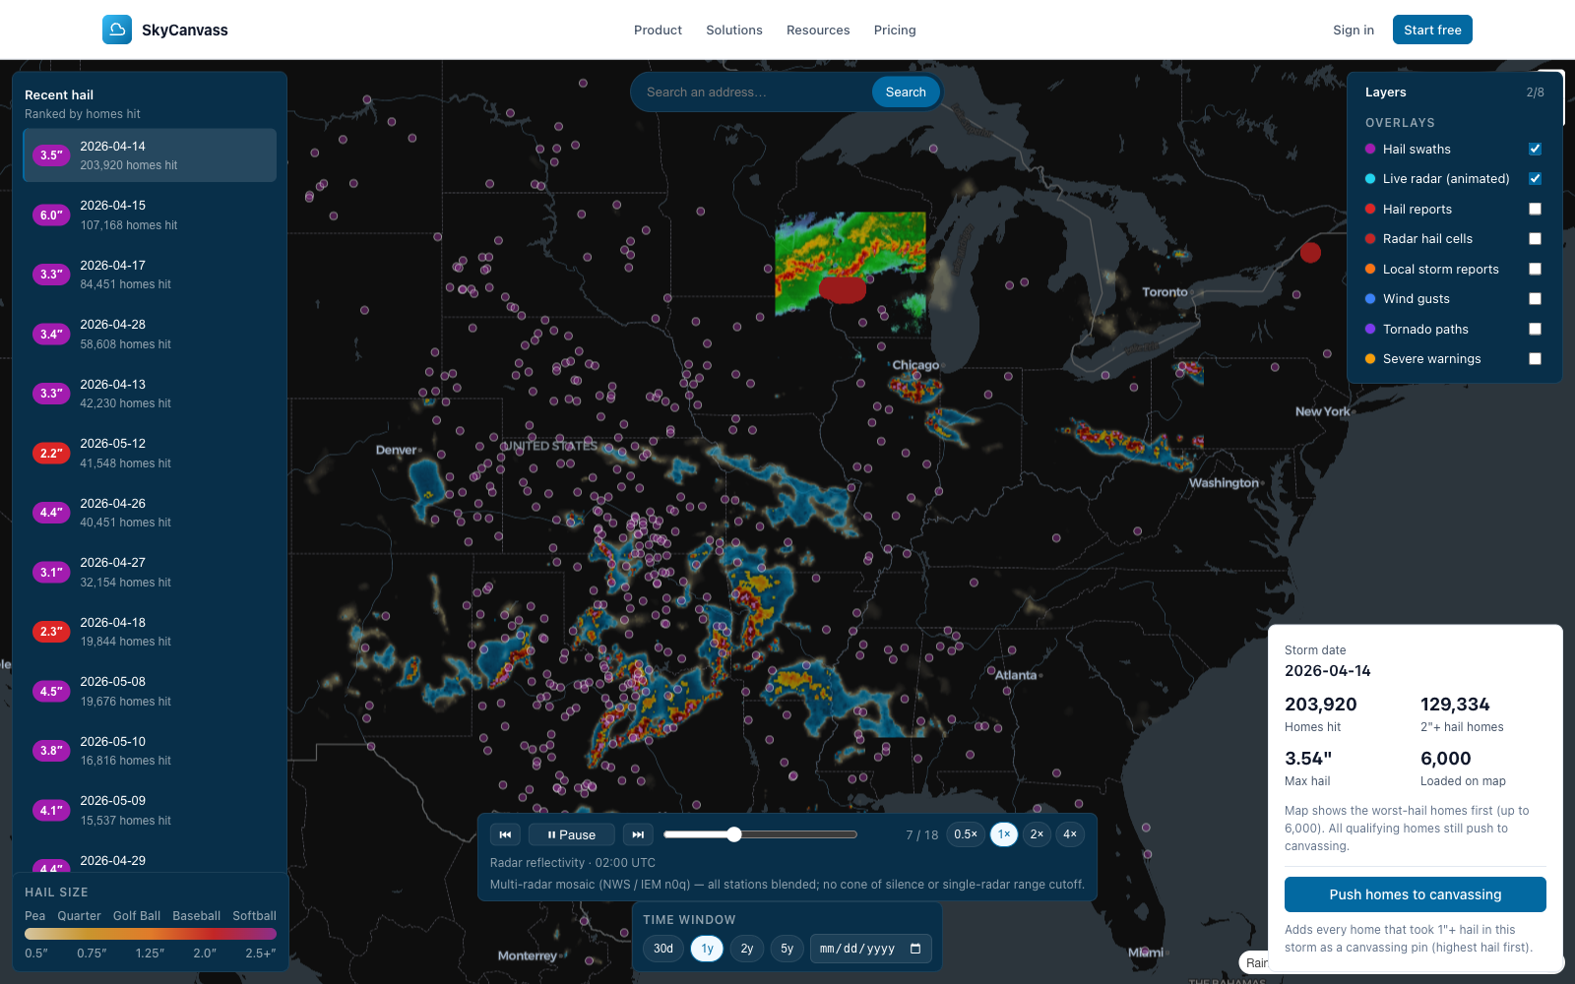This screenshot has width=1575, height=984.
Task: Open the Solutions menu
Action: click(734, 31)
